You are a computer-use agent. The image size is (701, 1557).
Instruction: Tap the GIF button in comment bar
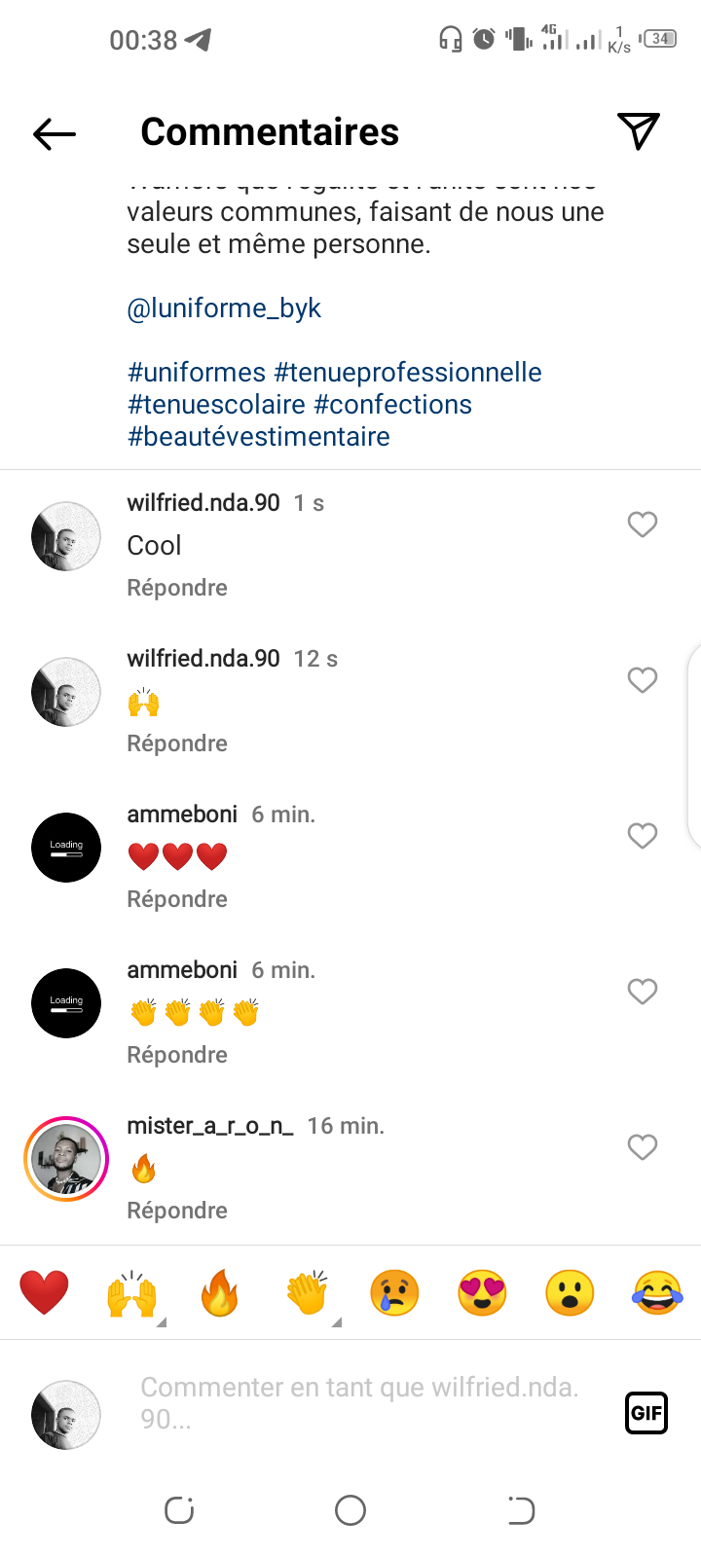pyautogui.click(x=646, y=1413)
